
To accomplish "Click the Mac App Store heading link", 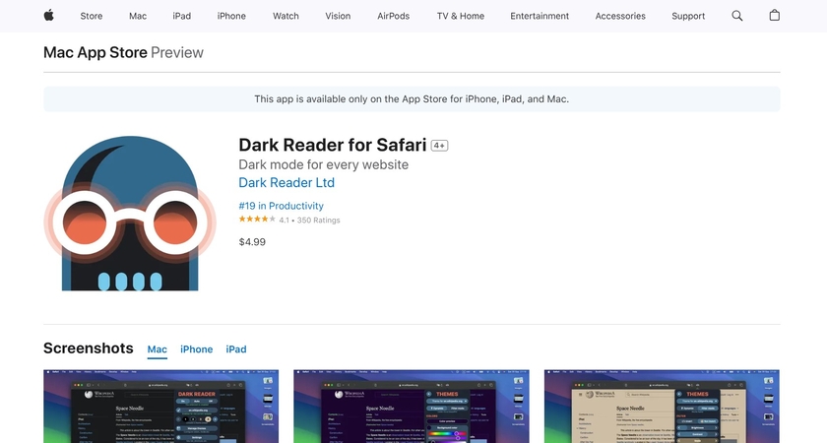I will pyautogui.click(x=95, y=53).
